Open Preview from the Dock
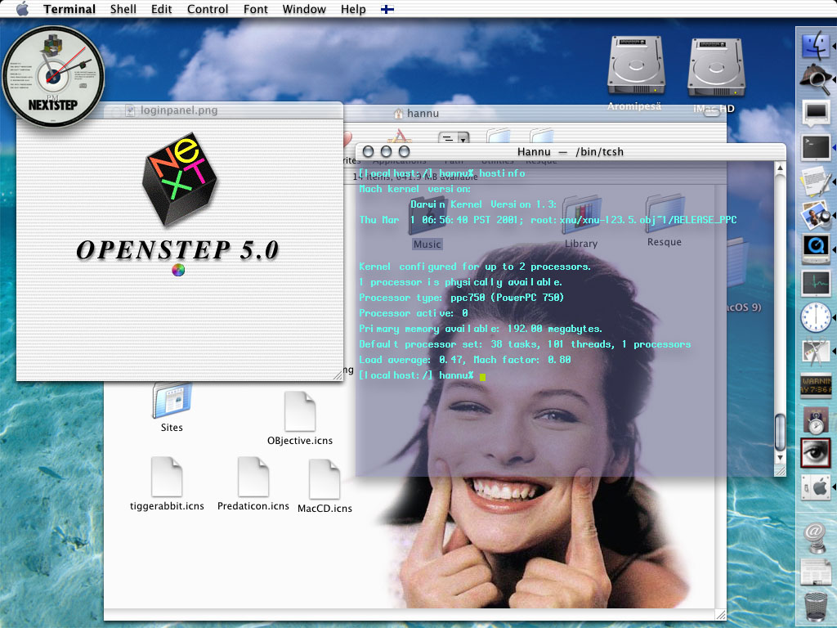This screenshot has width=837, height=628. point(816,215)
